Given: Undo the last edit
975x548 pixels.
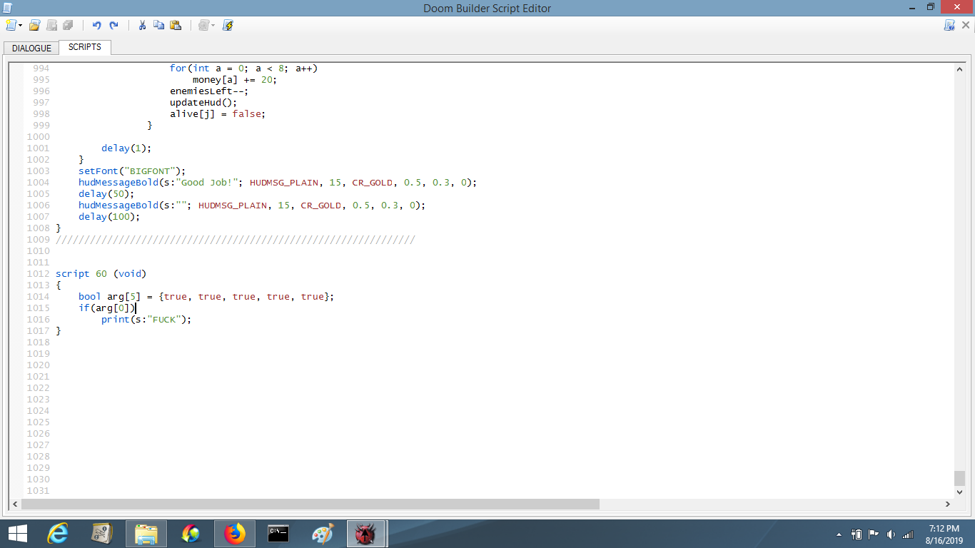Looking at the screenshot, I should tap(96, 25).
